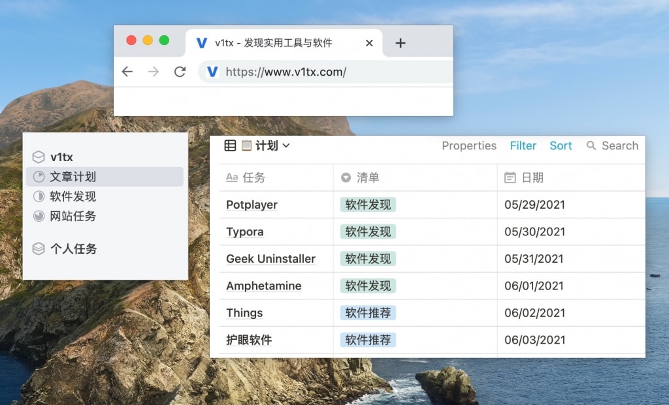Open the Geek Uninstaller task
Viewport: 669px width, 405px height.
[x=271, y=259]
